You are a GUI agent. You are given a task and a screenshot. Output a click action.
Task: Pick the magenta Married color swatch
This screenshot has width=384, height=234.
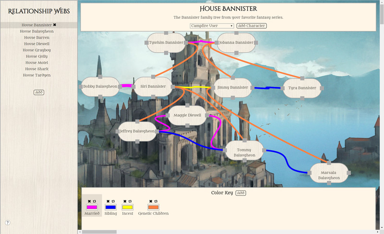pyautogui.click(x=92, y=207)
